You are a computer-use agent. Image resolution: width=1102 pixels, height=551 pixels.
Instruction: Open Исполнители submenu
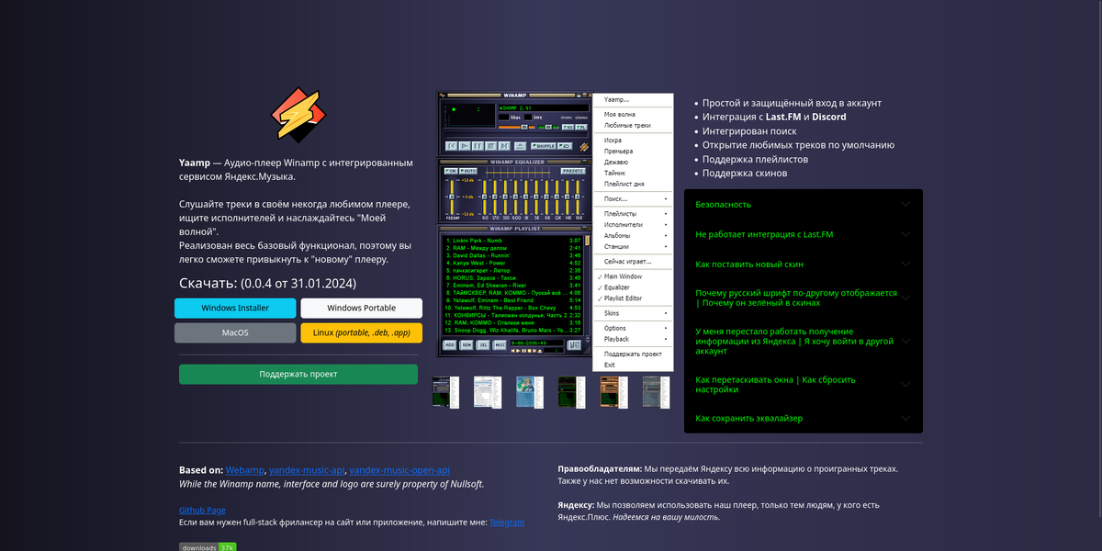pos(633,224)
